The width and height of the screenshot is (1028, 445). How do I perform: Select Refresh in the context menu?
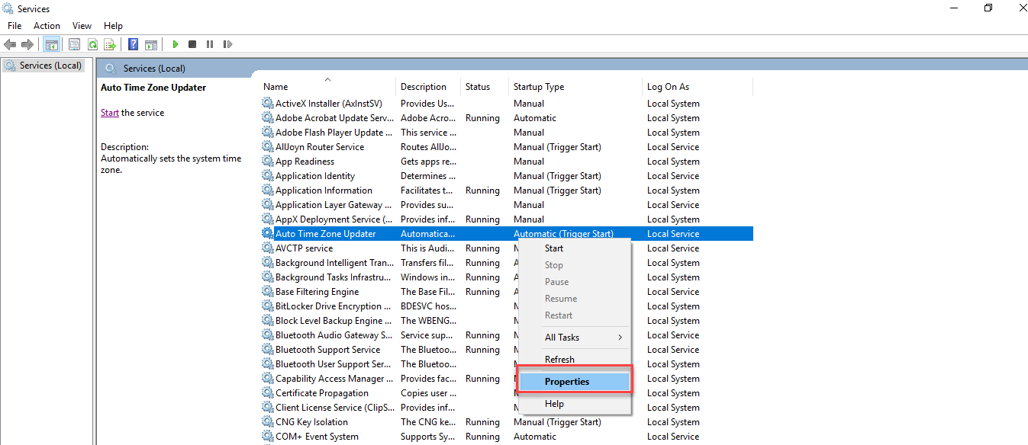[559, 358]
